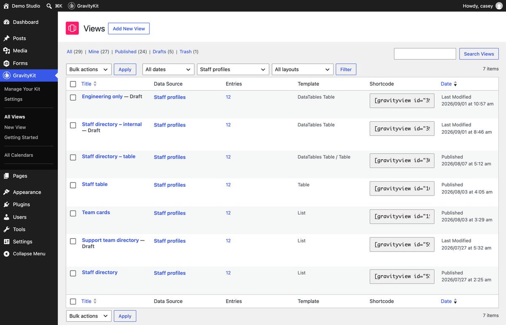The image size is (506, 325).
Task: Check the Staff directory – internal row checkbox
Action: 73,125
